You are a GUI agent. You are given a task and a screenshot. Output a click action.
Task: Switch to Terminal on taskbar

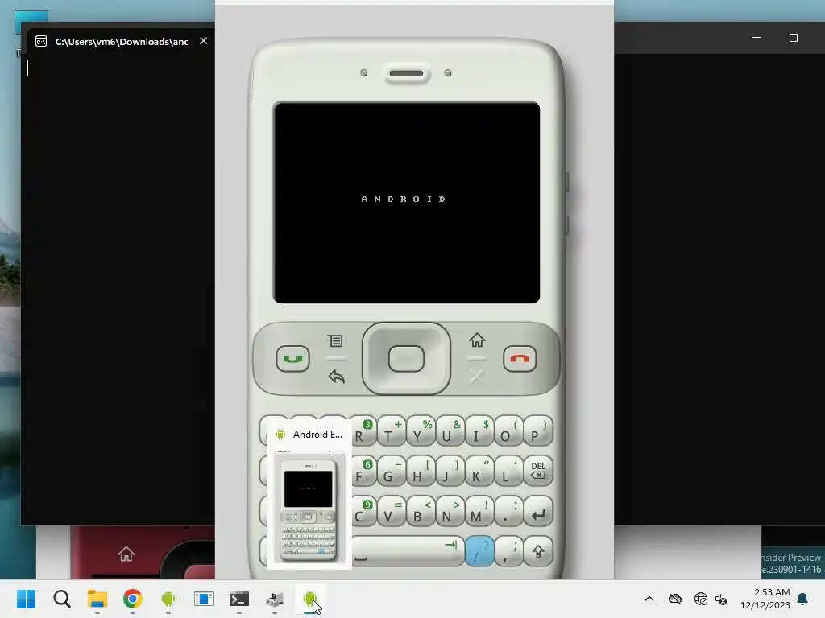coord(238,599)
